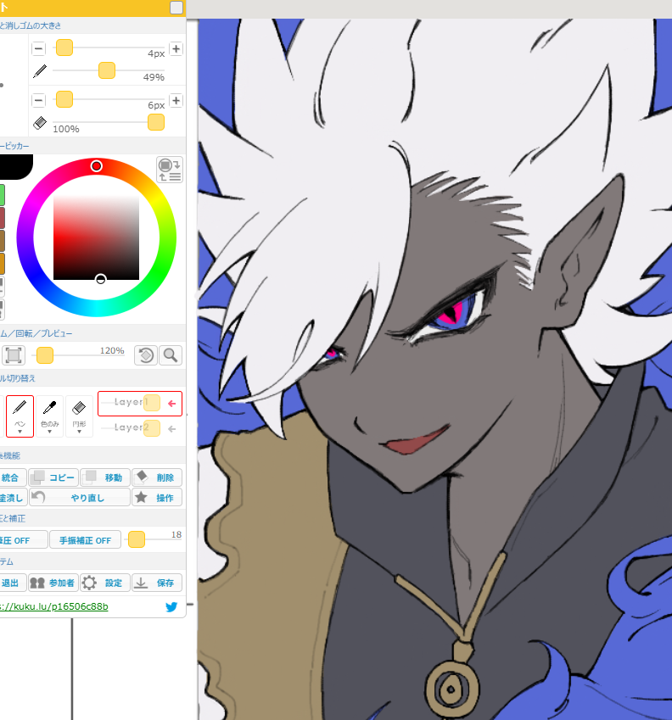Select the round eraser (円形) tool

(79, 416)
